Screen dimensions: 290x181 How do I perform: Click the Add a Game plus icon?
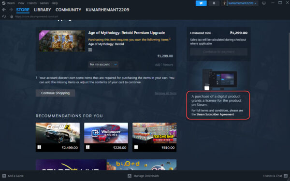click(4, 176)
